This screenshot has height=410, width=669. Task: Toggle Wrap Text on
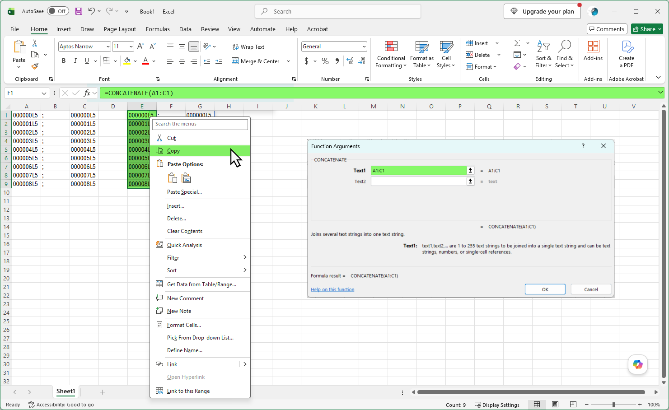[x=248, y=47]
